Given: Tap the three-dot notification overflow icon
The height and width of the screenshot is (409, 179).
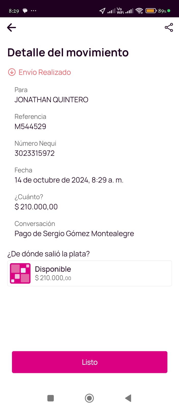Looking at the screenshot, I should pyautogui.click(x=33, y=11).
